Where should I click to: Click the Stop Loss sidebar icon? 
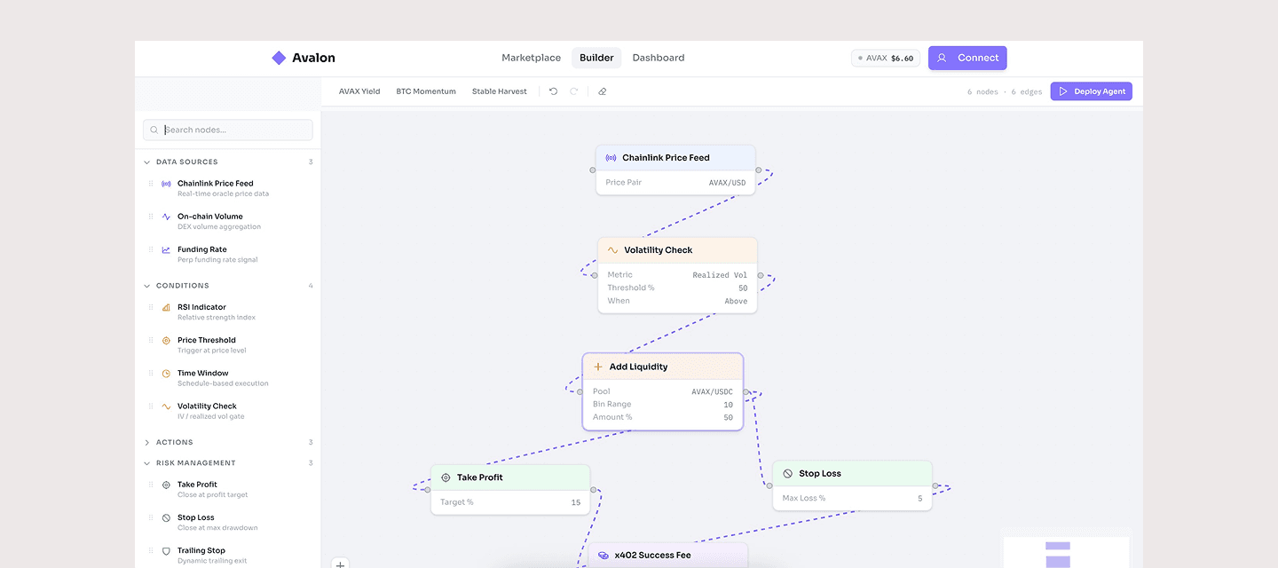(166, 517)
